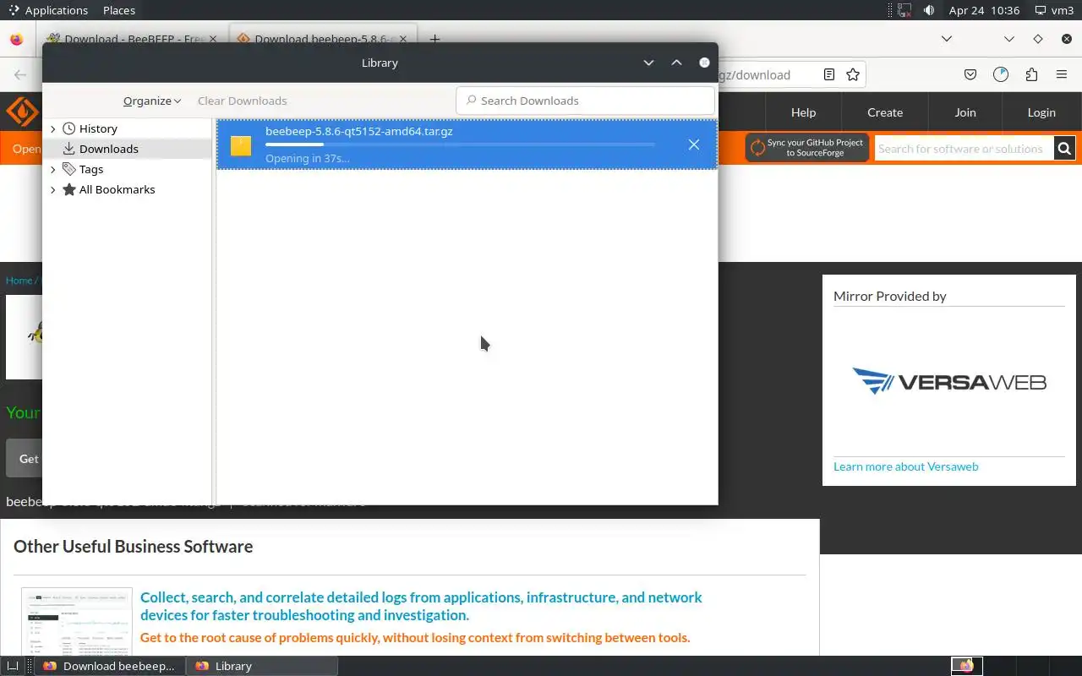Viewport: 1082px width, 676px height.
Task: Switch to 'Download beebeep-5.8.6' tab
Action: (x=324, y=39)
